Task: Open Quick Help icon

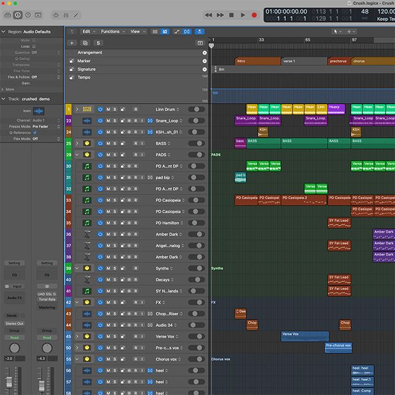Action: pyautogui.click(x=28, y=15)
